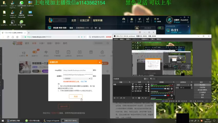This screenshot has height=123, width=218.
Task: Open 设置 button in OBS controls
Action: click(x=202, y=95)
